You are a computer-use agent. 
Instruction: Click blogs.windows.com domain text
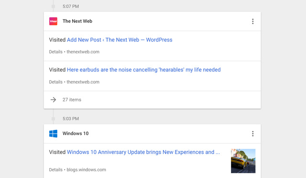(x=86, y=169)
